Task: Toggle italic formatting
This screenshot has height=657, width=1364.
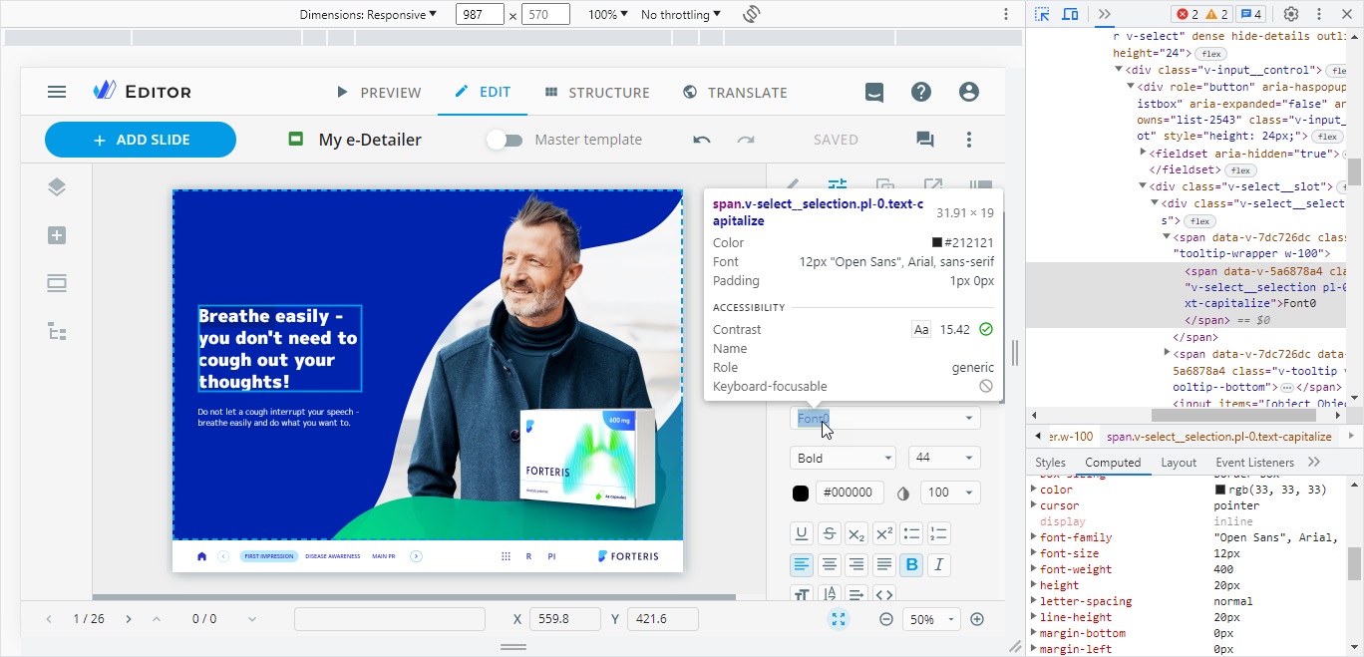Action: pyautogui.click(x=938, y=564)
